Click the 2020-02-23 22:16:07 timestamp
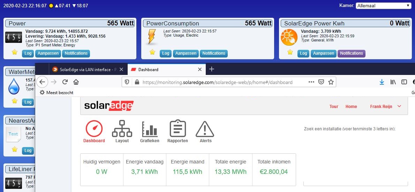Image resolution: width=415 pixels, height=192 pixels. (x=25, y=6)
